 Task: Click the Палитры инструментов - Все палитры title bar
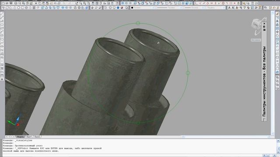[x=264, y=81]
